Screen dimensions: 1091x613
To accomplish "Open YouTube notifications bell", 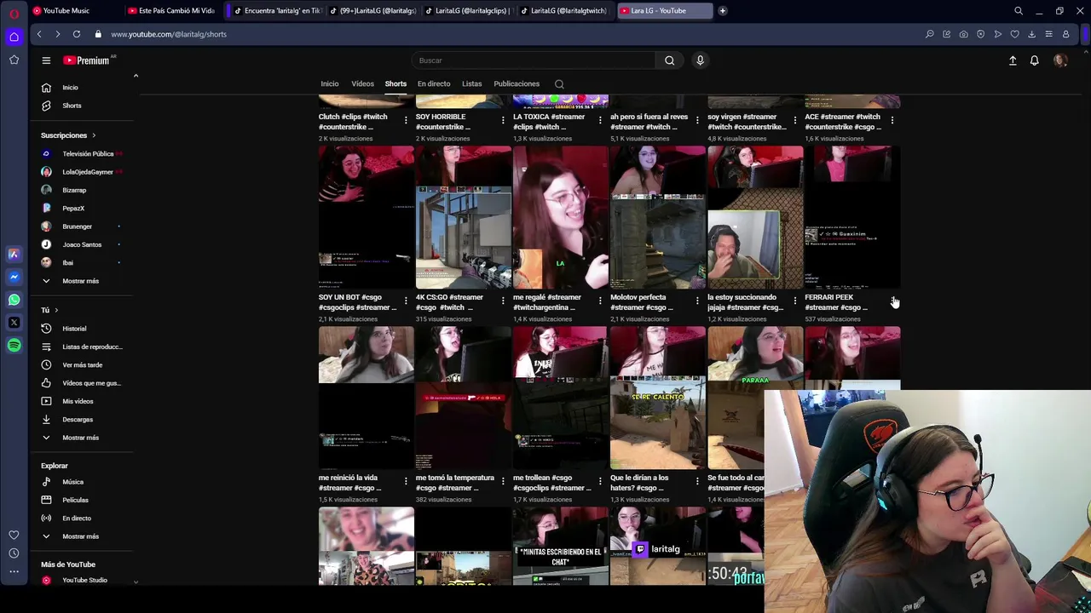I will 1034,60.
